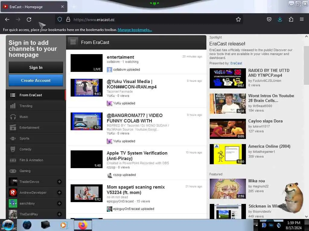Open sanchiboy channel avatar

pyautogui.click(x=13, y=203)
